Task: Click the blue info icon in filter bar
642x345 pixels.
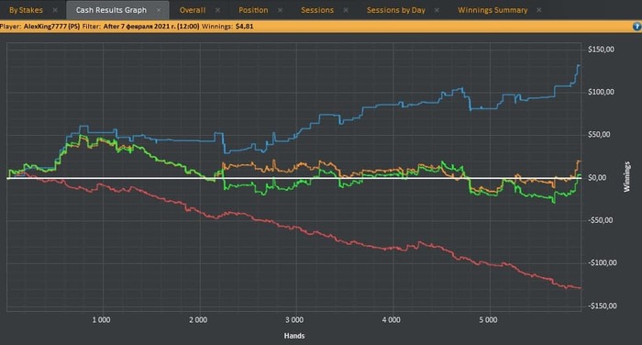Action: 636,27
